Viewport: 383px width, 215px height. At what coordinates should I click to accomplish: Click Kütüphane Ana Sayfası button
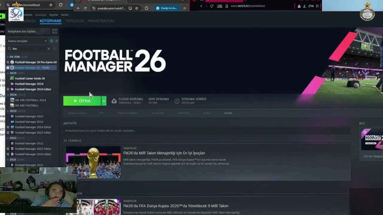pyautogui.click(x=28, y=31)
